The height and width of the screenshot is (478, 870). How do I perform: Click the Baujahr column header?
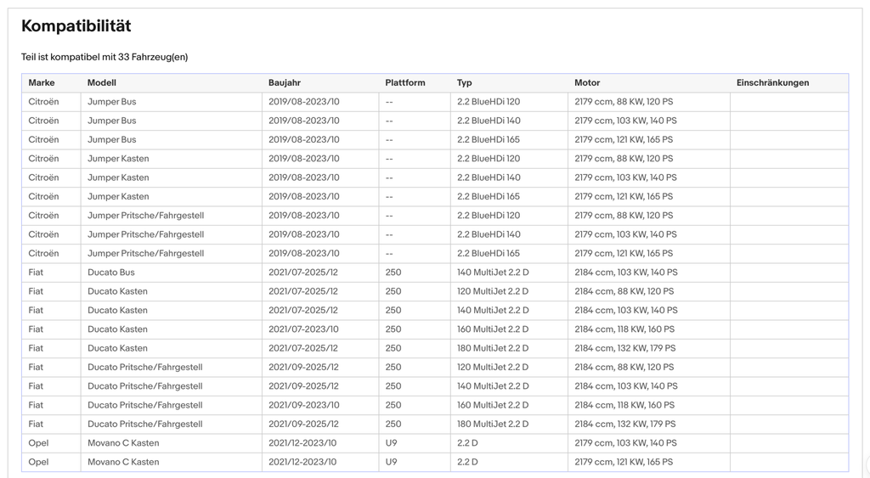(x=285, y=82)
